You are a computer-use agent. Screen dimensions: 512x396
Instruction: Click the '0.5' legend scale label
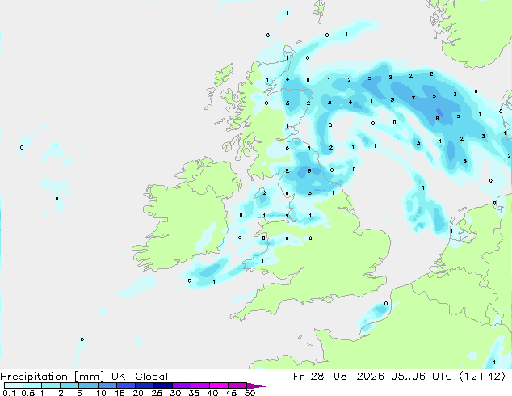click(27, 393)
